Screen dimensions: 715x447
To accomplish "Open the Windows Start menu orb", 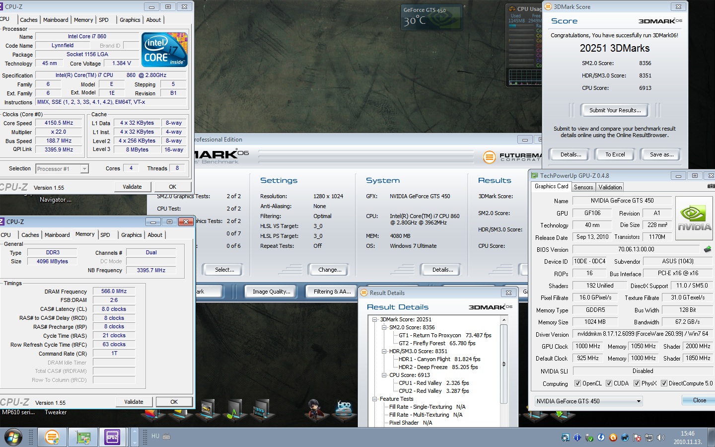I will click(13, 438).
